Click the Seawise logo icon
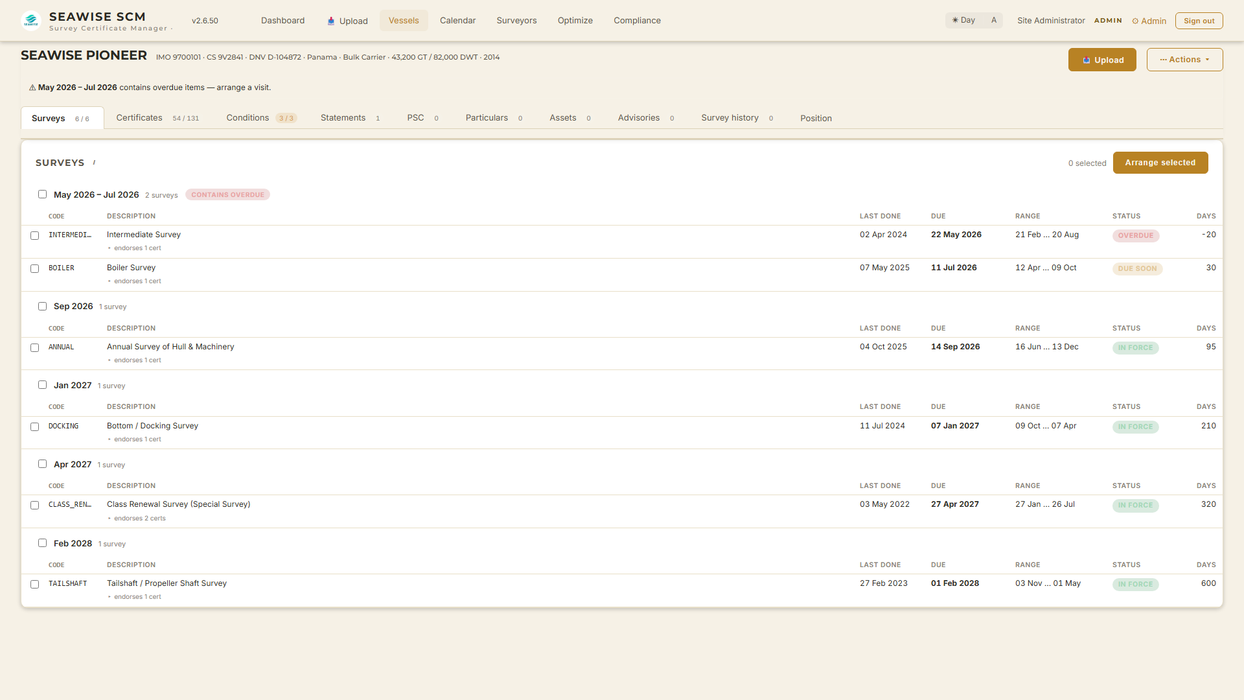Screen dimensions: 1244x700 pos(31,21)
